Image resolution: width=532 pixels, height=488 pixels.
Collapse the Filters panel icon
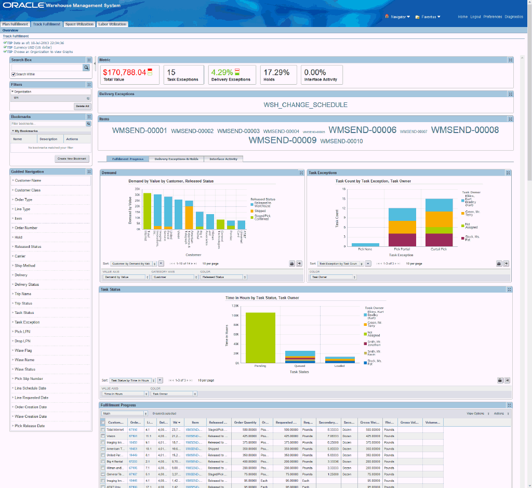89,85
